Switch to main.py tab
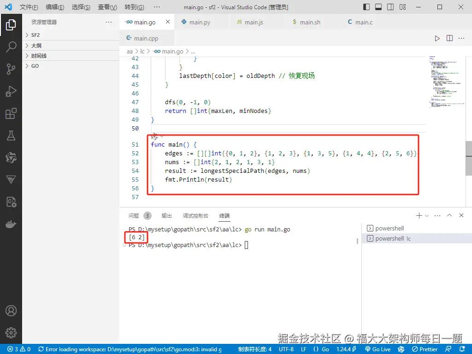Viewport: 472px width, 354px height. [200, 22]
